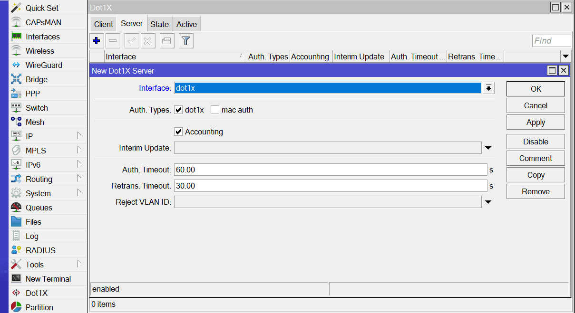Open the Interface dropdown list
The image size is (575, 313).
[488, 88]
